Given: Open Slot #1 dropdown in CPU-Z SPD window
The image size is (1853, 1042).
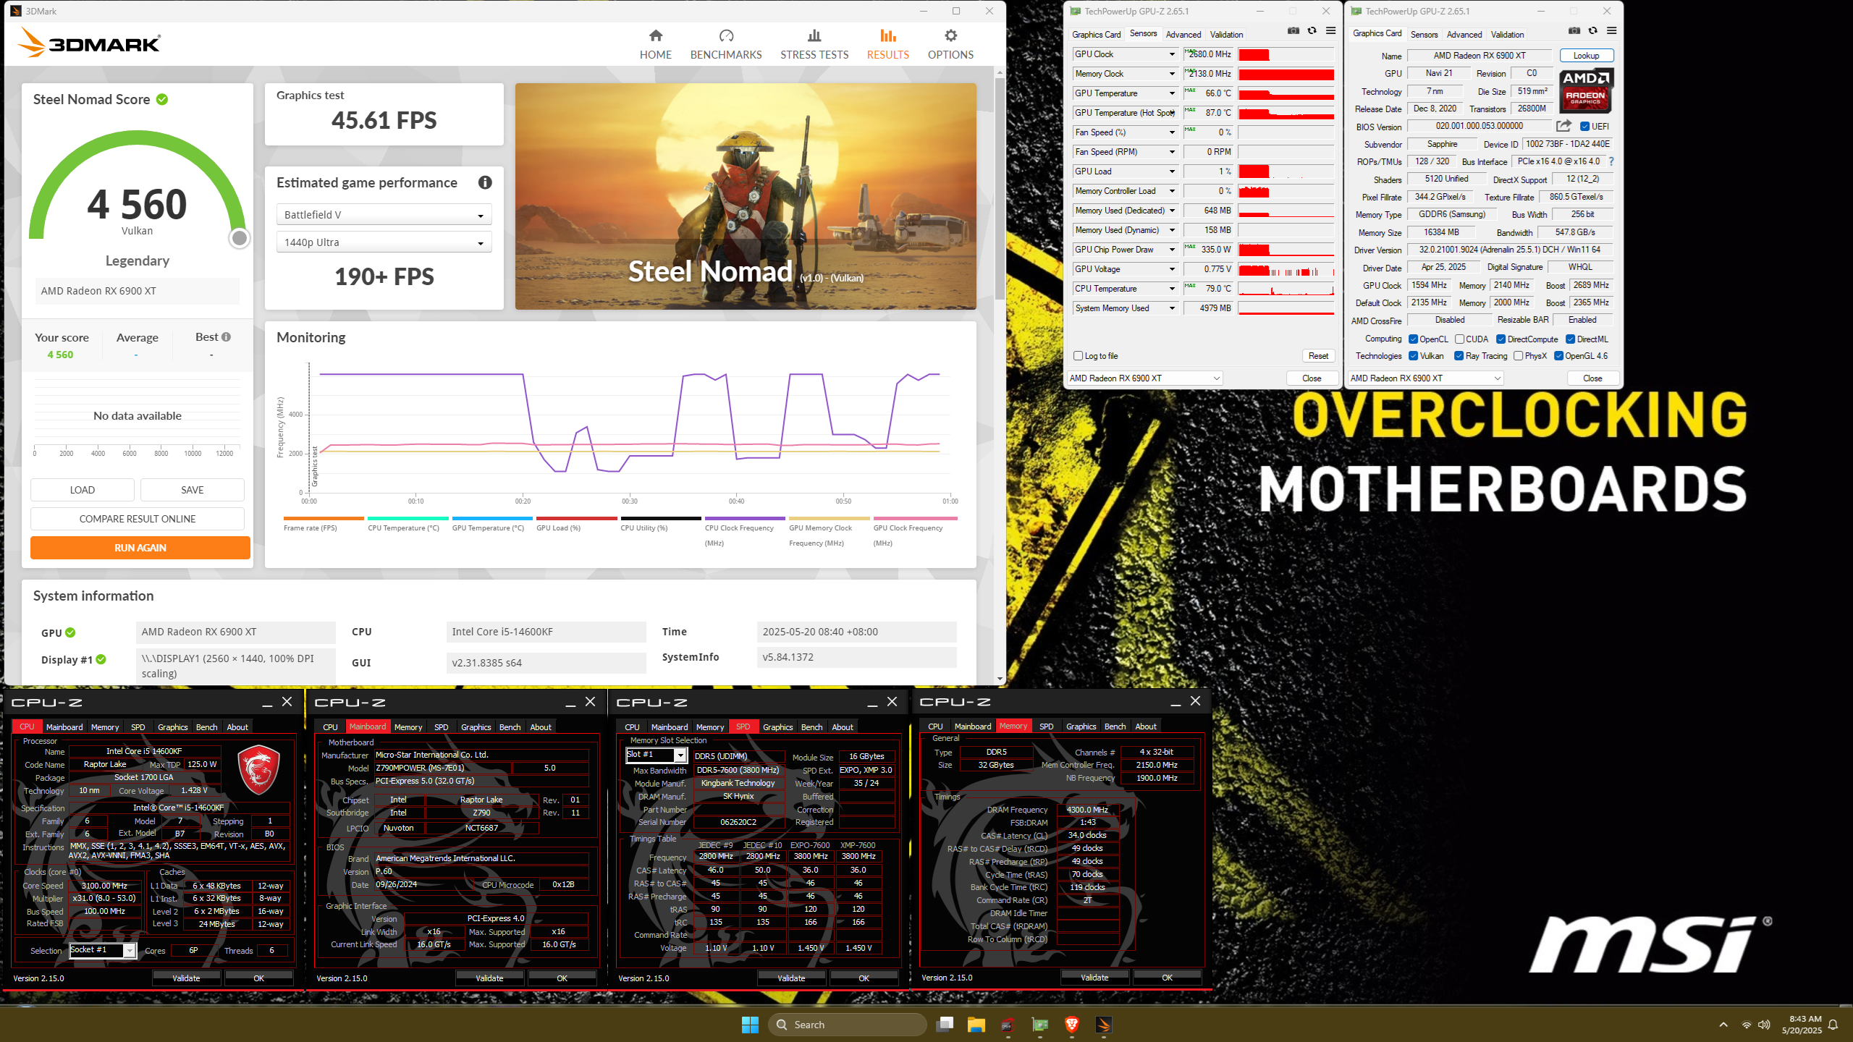Looking at the screenshot, I should [680, 755].
